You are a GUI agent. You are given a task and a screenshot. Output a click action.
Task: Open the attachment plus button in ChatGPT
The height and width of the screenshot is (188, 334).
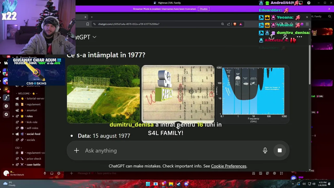click(76, 150)
